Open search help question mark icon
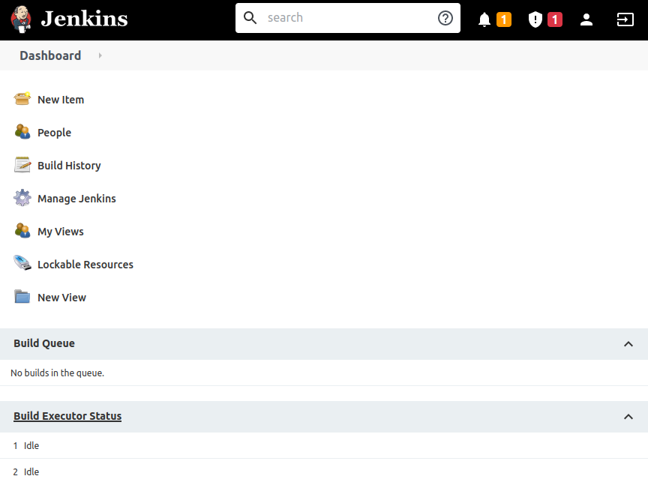 tap(445, 18)
